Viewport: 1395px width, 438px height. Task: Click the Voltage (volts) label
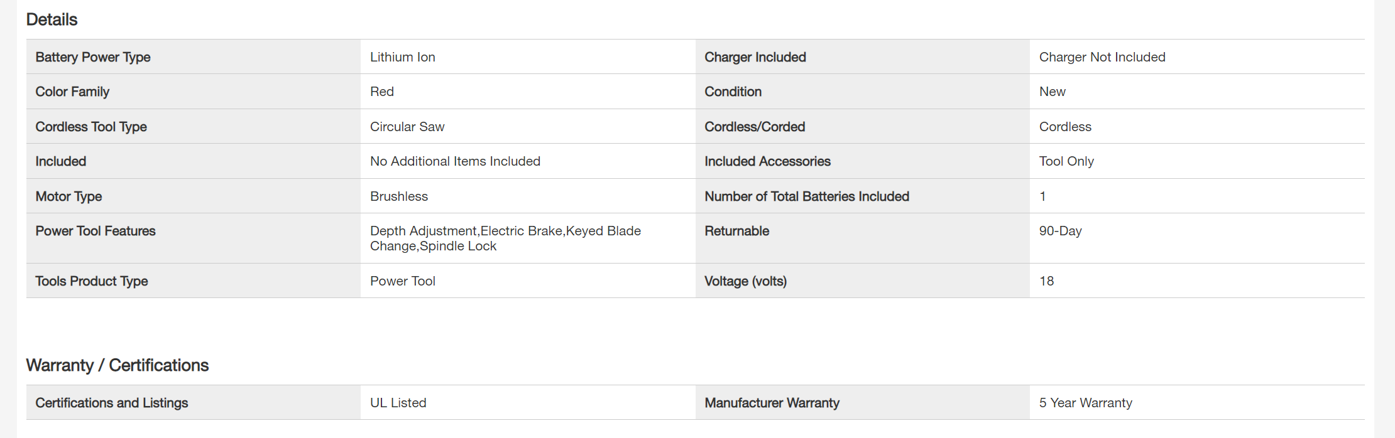click(x=745, y=281)
